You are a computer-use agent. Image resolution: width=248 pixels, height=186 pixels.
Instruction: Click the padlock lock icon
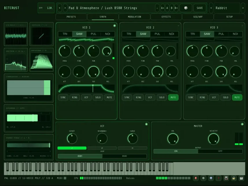(x=234, y=178)
